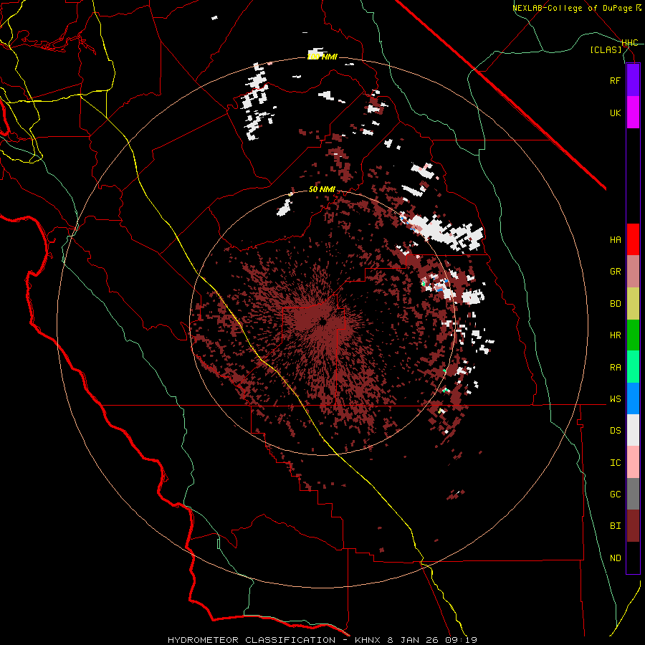
Task: Select the BI brown legend swatch
Action: click(x=633, y=526)
